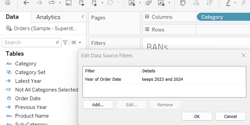Click the Duplicate sheet icon
This screenshot has width=250, height=125.
coord(148,3)
